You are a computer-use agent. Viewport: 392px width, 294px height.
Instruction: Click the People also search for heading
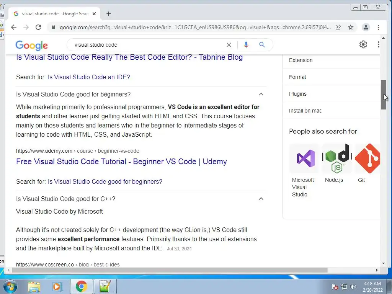click(x=323, y=131)
